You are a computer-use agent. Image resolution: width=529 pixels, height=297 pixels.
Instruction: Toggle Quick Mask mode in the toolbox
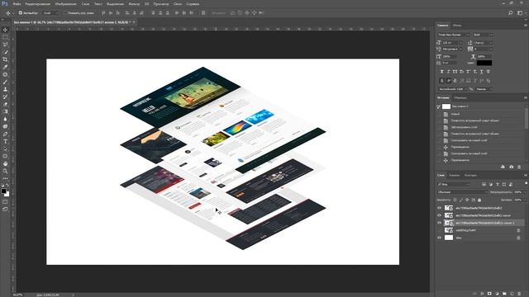click(5, 202)
